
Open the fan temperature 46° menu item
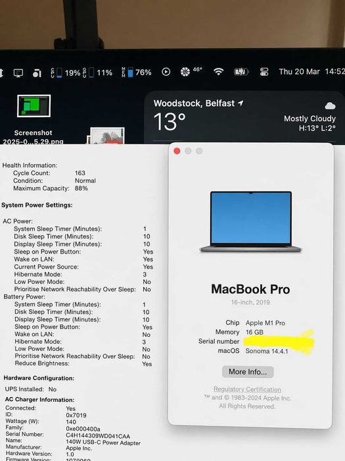pos(191,71)
